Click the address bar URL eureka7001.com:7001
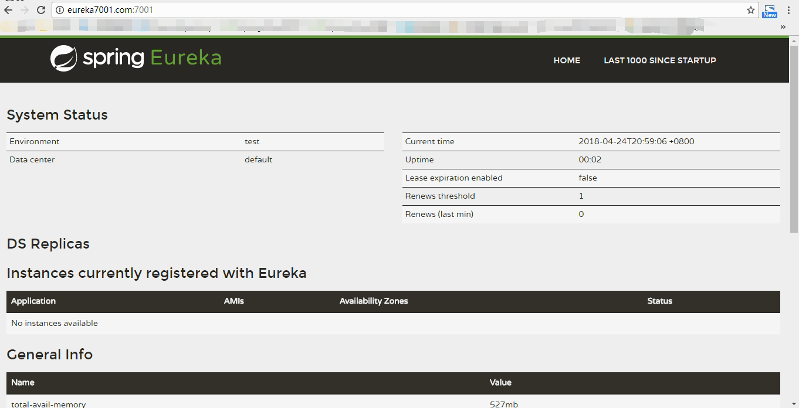 [110, 10]
